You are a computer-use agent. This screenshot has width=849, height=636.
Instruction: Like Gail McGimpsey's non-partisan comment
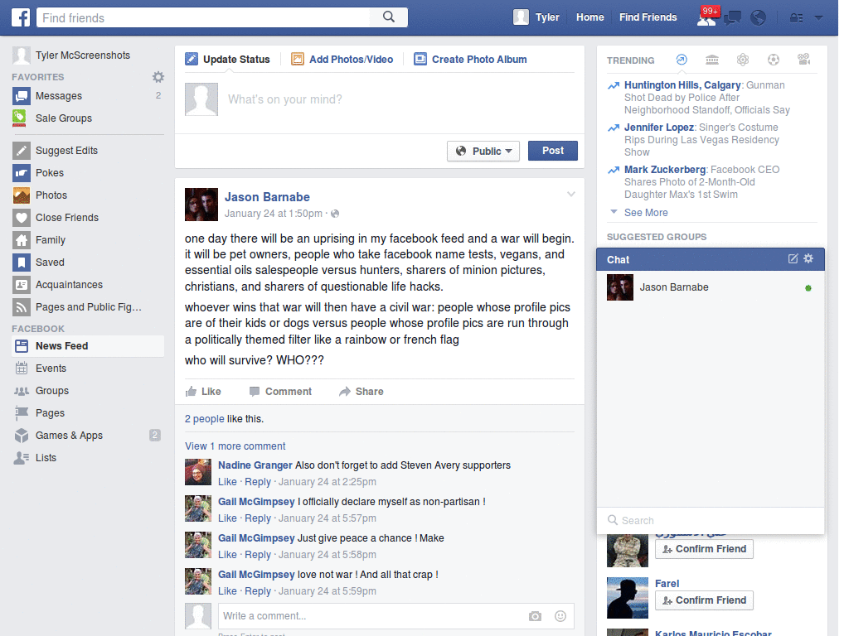coord(227,518)
